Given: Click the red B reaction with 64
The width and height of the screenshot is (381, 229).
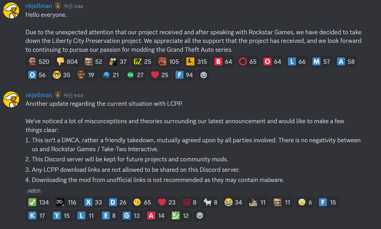Looking at the screenshot, I should coord(224,61).
